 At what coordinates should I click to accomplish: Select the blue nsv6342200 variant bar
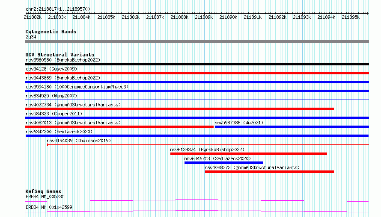[x=197, y=136]
